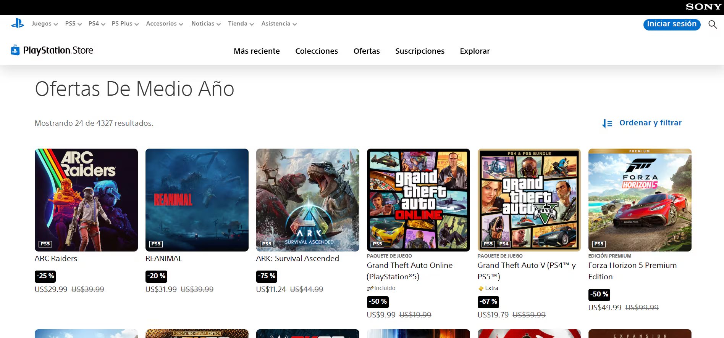Screen dimensions: 724x338
Task: Open the PS Plus dropdown menu
Action: click(x=125, y=24)
